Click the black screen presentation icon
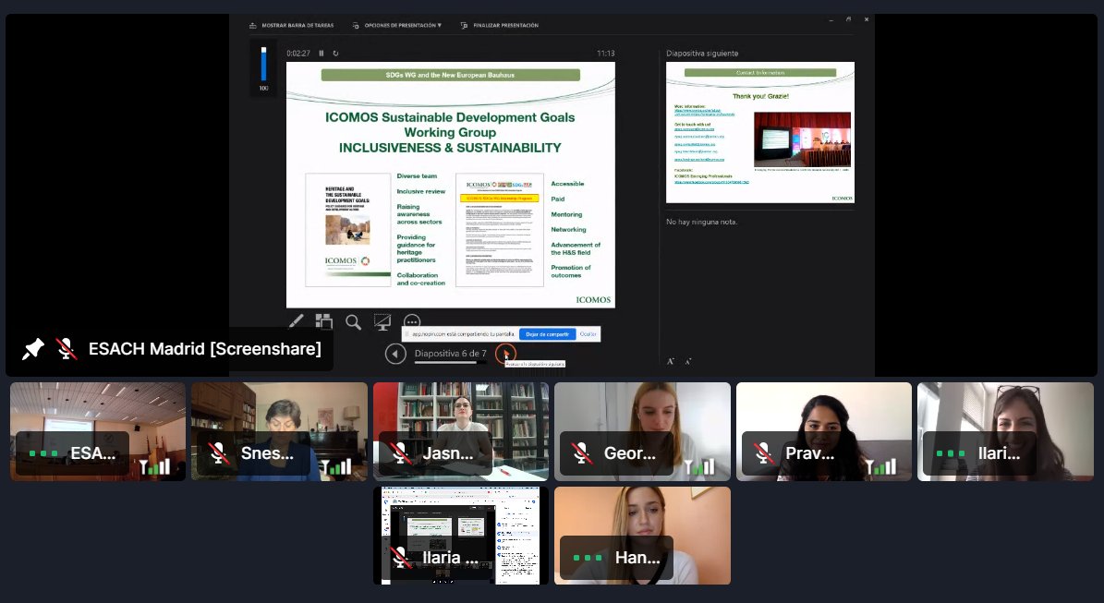Screen dimensions: 1104x603 point(382,322)
